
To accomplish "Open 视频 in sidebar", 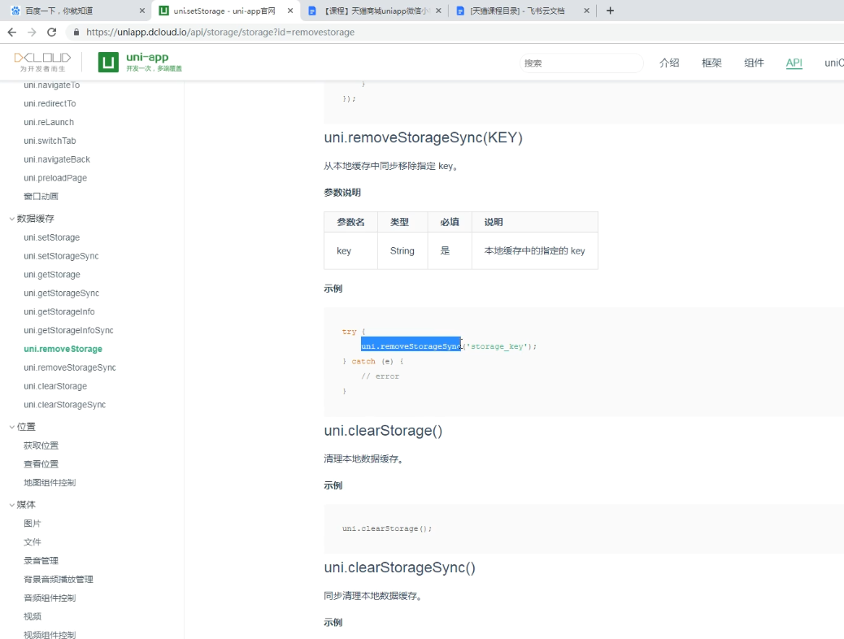I will tap(33, 616).
